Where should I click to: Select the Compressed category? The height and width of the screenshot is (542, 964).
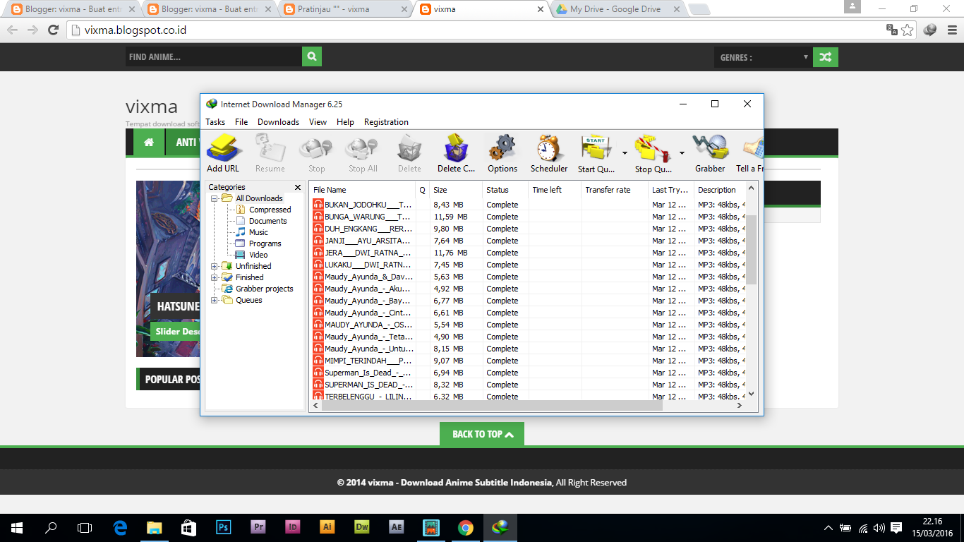tap(270, 210)
